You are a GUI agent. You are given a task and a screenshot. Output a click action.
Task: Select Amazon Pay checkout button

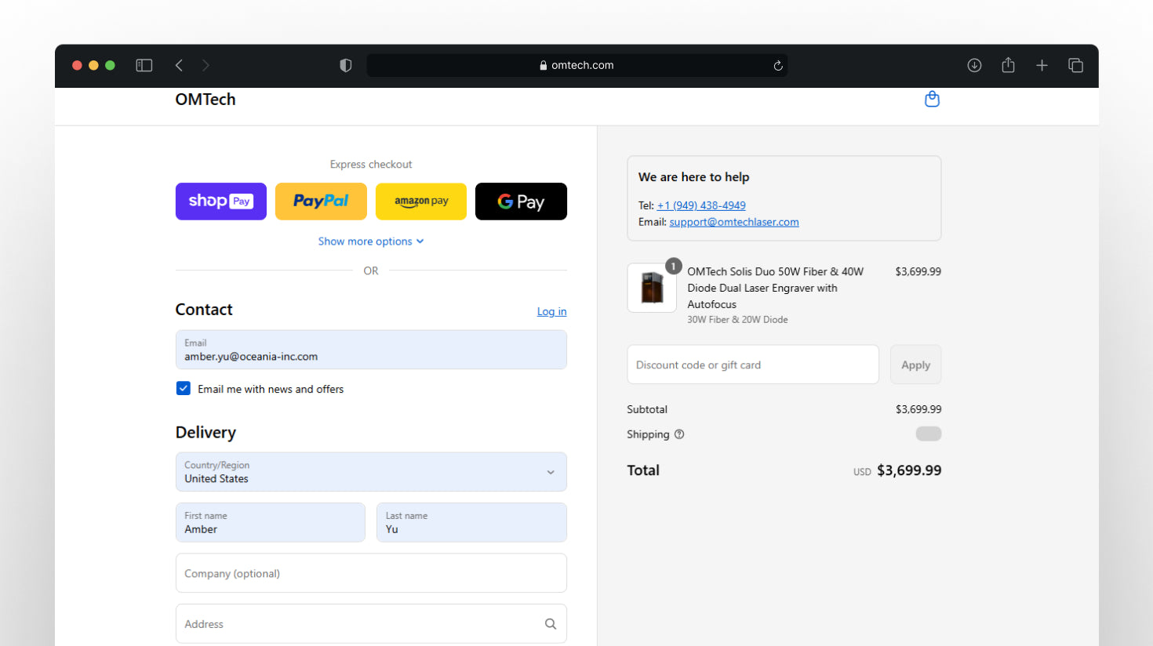click(421, 201)
